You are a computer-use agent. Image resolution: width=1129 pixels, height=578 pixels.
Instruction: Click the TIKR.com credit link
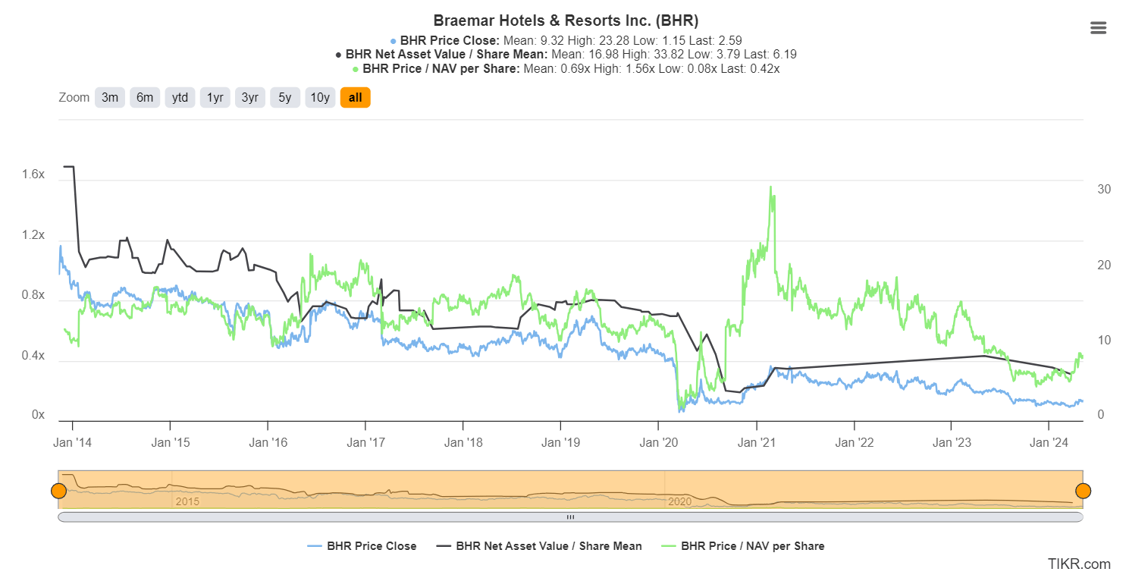click(1079, 564)
